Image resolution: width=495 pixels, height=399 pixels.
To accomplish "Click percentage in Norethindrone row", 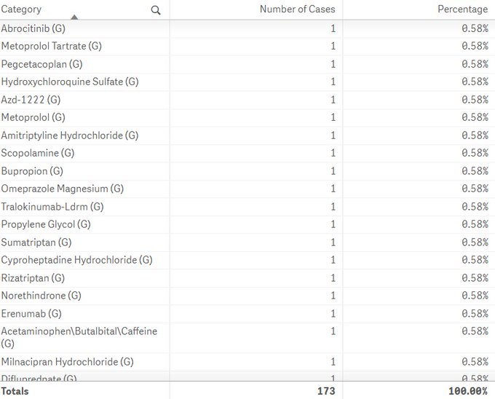I will click(475, 296).
